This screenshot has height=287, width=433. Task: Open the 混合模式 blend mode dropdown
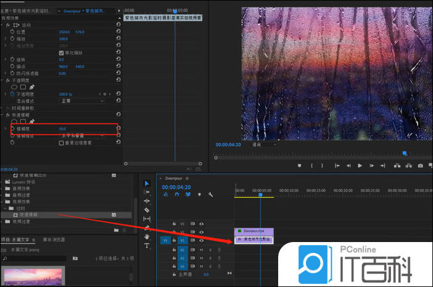82,100
